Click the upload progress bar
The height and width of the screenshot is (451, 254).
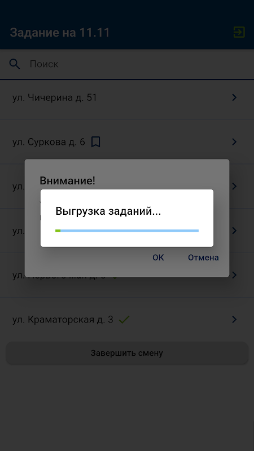[x=127, y=231]
